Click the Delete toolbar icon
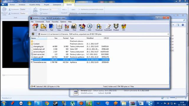Image resolution: width=189 pixels, height=106 pixels. point(67,27)
